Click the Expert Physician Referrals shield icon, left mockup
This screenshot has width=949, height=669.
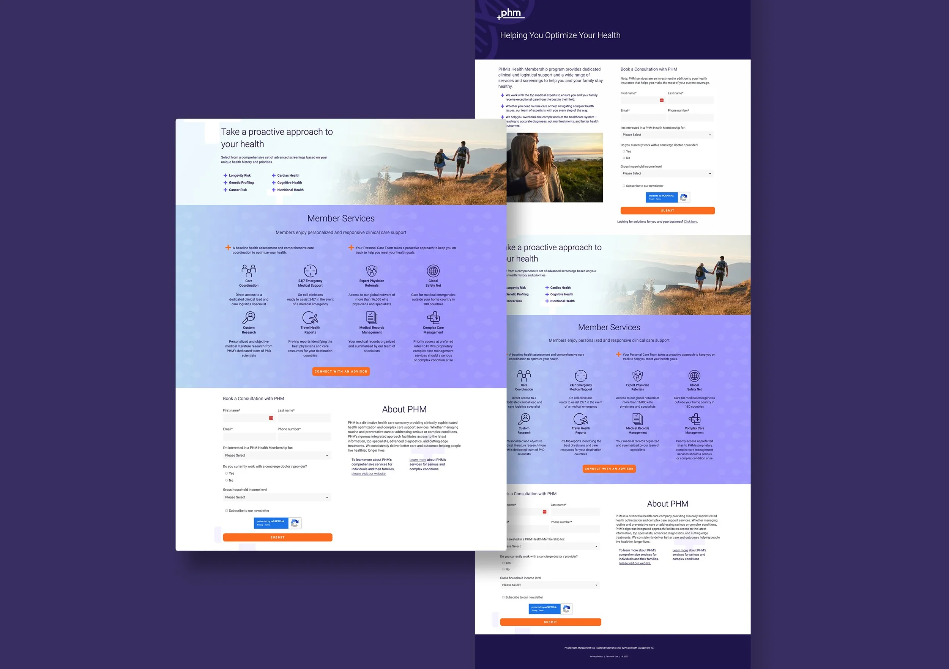(372, 271)
